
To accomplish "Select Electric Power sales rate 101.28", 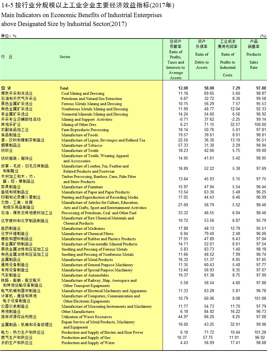I will click(260, 332).
